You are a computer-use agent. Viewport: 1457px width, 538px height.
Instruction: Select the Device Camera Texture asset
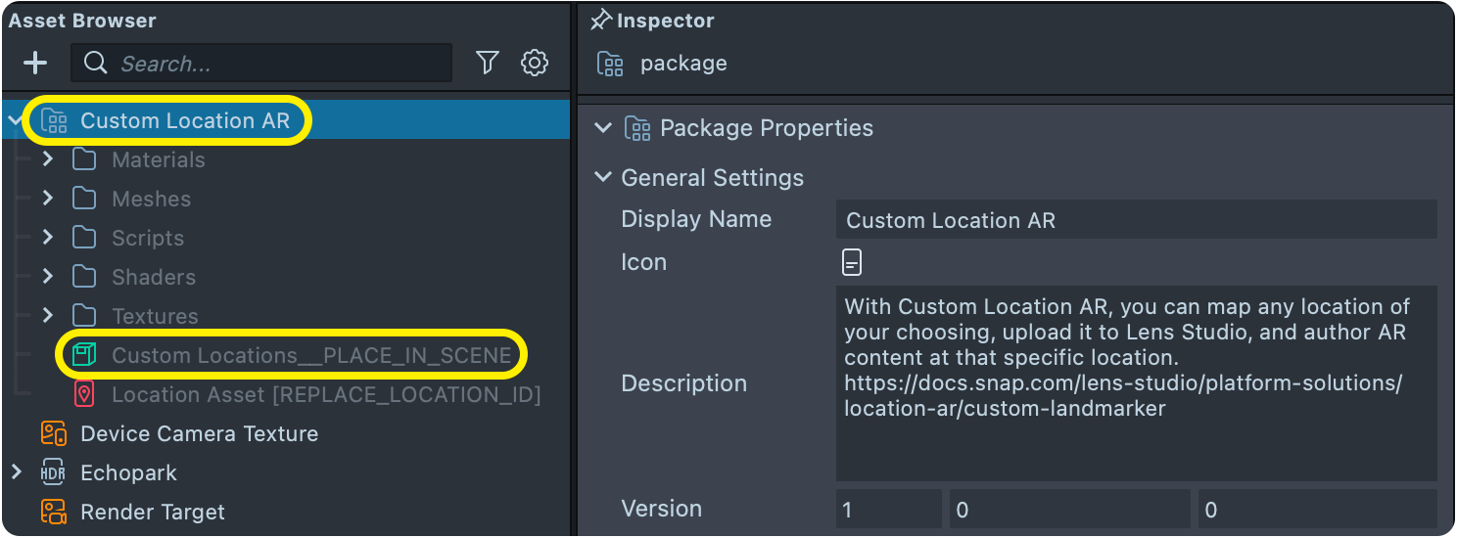tap(199, 433)
